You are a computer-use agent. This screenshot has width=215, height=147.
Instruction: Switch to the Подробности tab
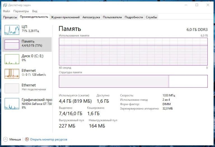coord(134,17)
